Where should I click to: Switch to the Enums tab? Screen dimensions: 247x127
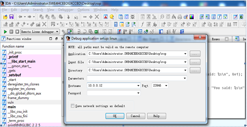(216, 39)
